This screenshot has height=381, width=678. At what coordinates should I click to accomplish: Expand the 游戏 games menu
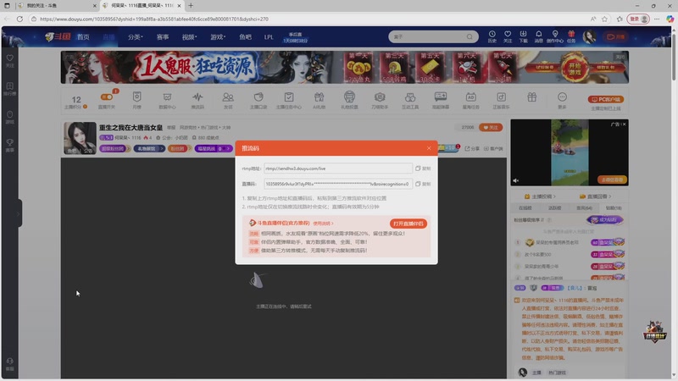click(218, 37)
